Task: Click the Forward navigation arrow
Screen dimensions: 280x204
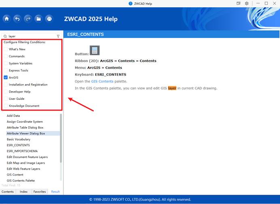Action: 28,19
